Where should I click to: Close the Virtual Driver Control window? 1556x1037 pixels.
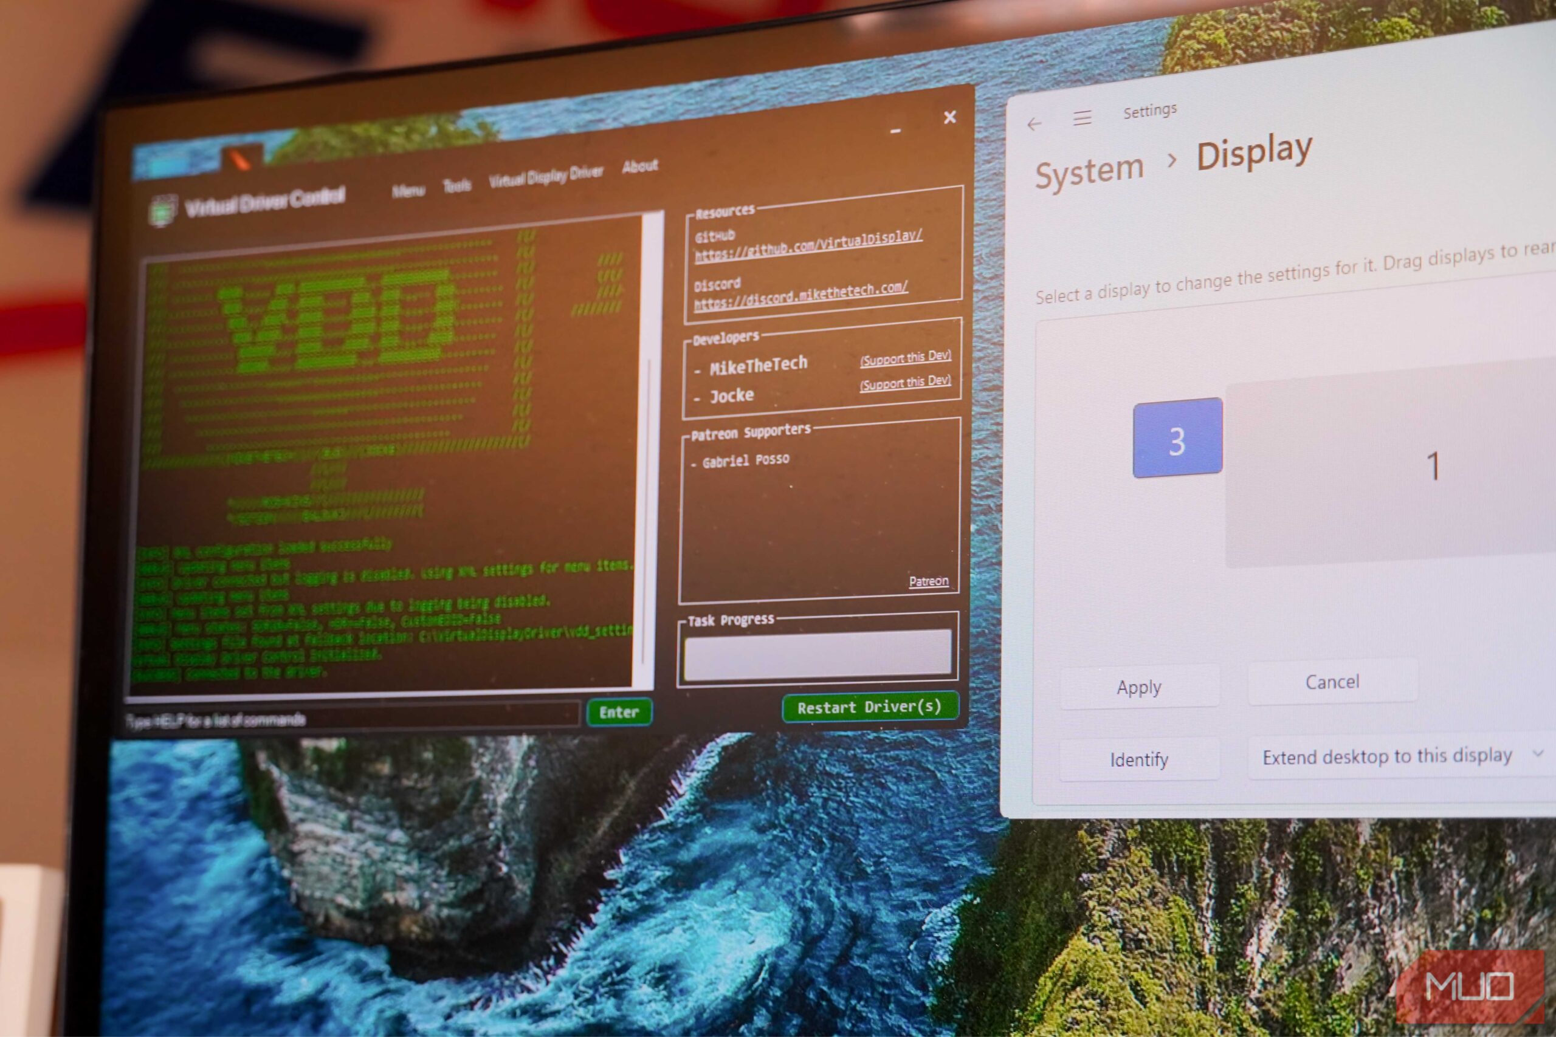(949, 118)
